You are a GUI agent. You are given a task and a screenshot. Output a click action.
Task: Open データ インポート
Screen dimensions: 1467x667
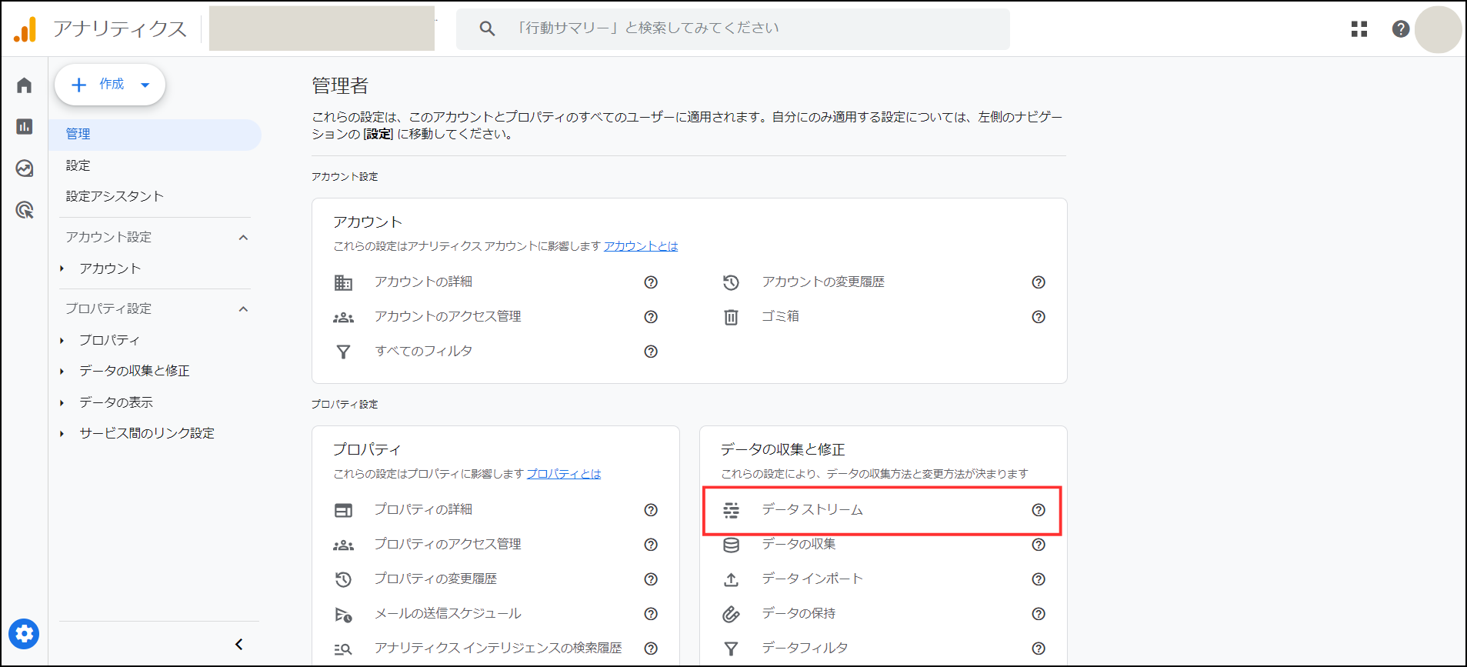tap(812, 579)
